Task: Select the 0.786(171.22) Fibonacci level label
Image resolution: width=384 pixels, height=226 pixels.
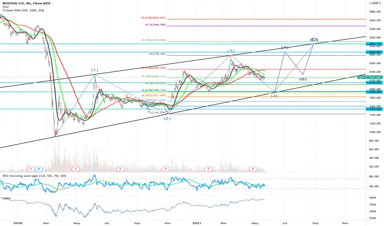Action: 154,100
